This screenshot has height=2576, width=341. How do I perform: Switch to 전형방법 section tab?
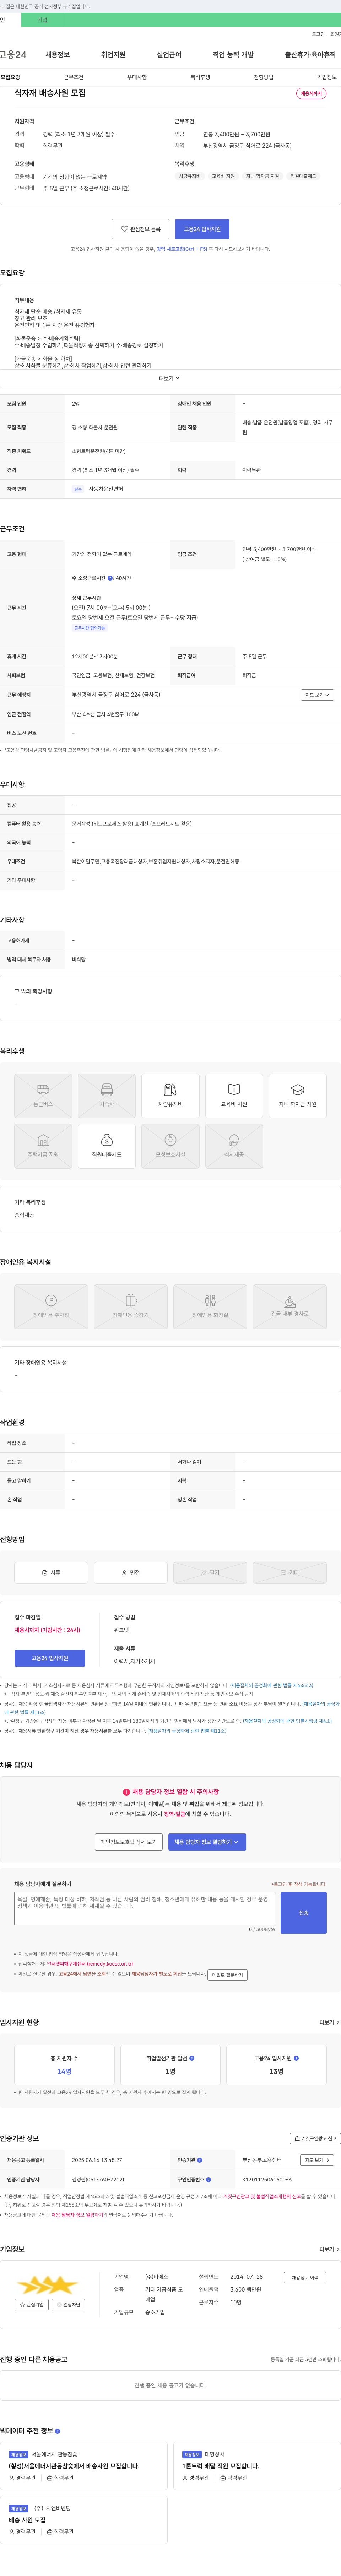point(263,77)
